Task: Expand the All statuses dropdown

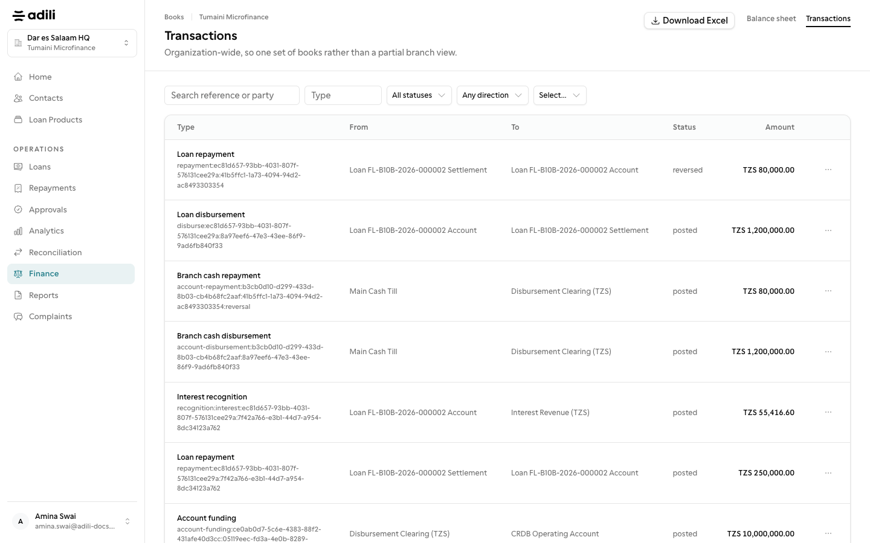Action: point(419,95)
